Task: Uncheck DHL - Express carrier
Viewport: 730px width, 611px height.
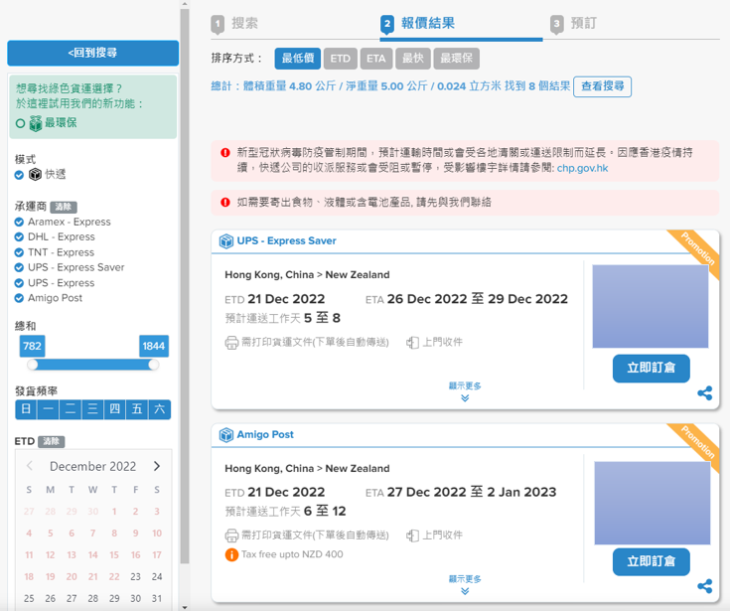Action: tap(19, 237)
